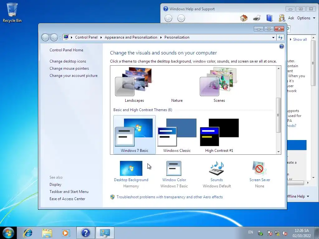
Task: Open the Start menu orb
Action: click(8, 233)
